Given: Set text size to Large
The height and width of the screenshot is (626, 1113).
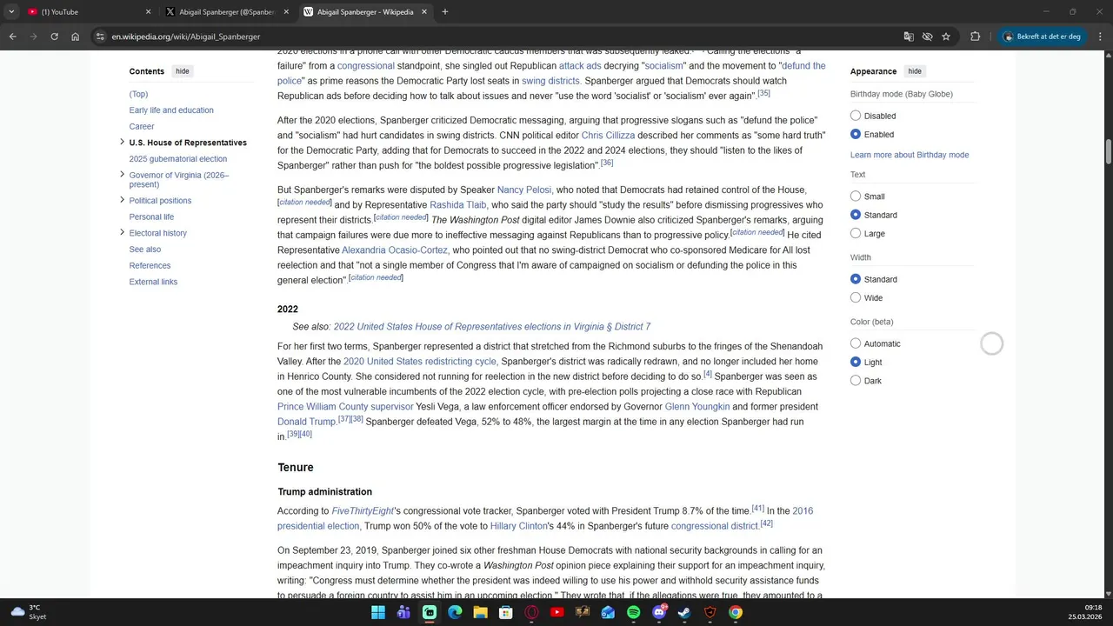Looking at the screenshot, I should pyautogui.click(x=856, y=234).
